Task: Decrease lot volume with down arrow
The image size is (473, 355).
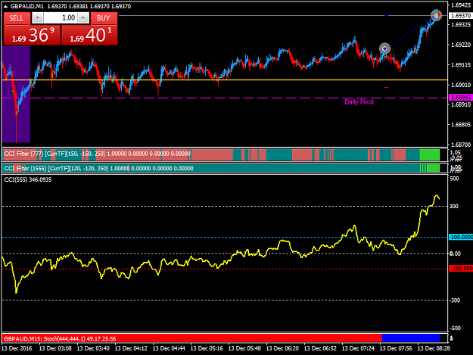Action: tap(37, 18)
